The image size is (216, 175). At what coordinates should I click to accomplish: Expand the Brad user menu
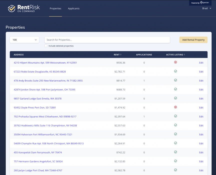pyautogui.click(x=207, y=8)
